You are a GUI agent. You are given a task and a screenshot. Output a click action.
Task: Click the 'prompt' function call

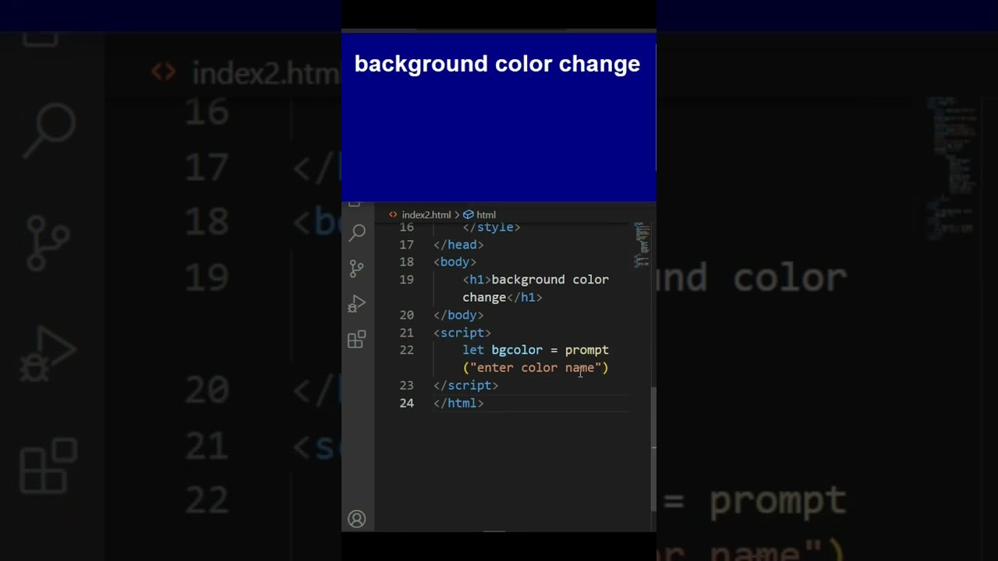coord(586,351)
